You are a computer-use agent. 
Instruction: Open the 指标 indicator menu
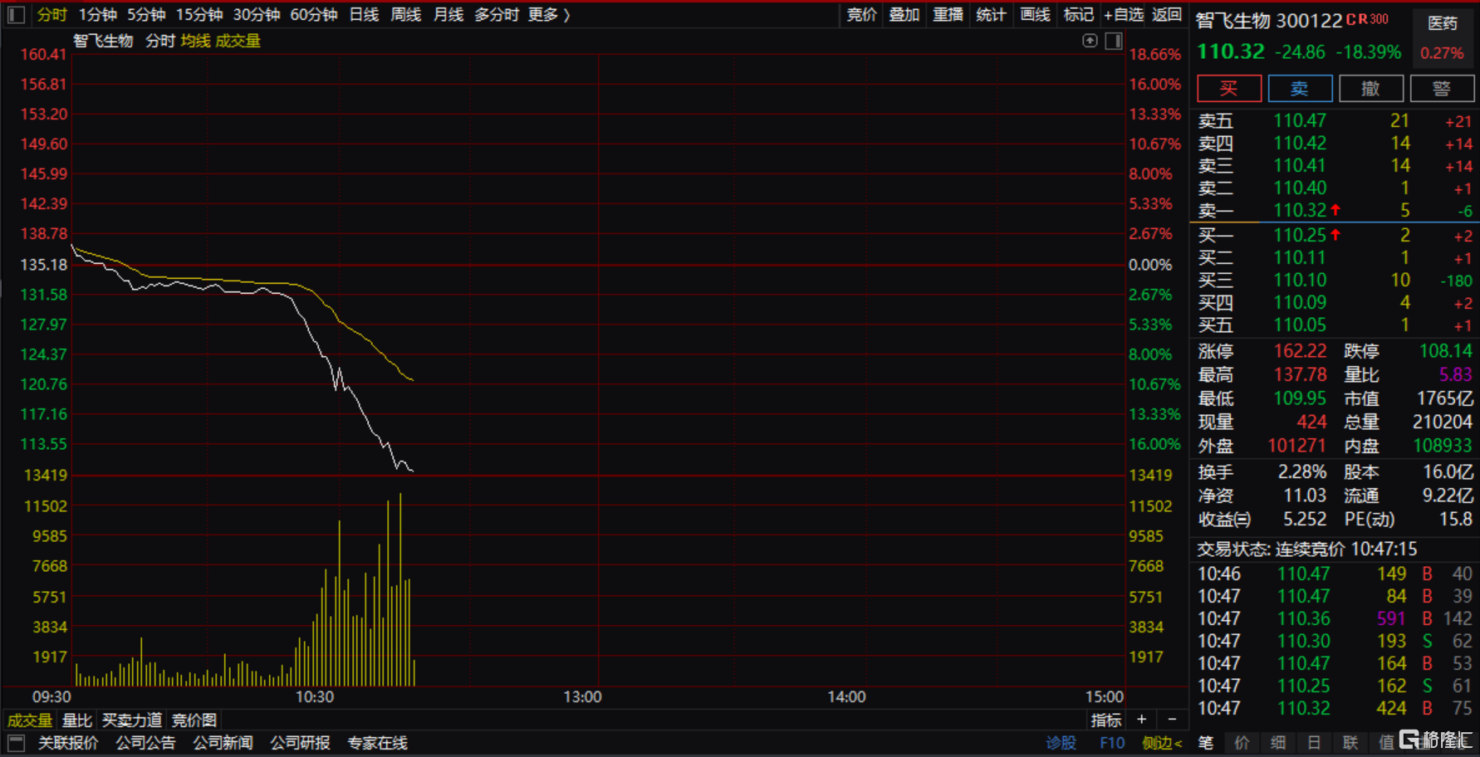click(x=1106, y=720)
